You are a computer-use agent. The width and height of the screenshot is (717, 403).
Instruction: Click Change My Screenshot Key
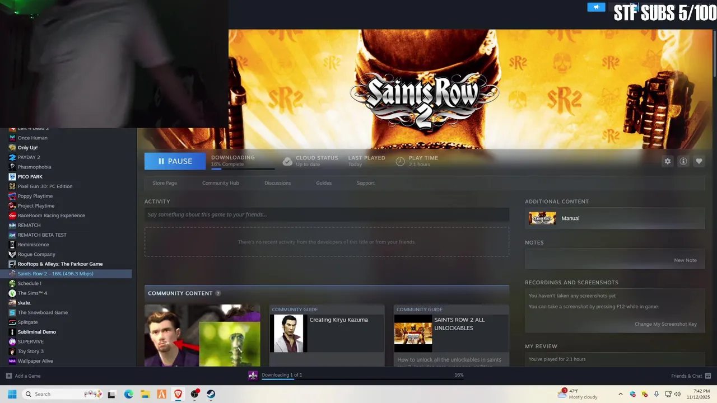pyautogui.click(x=665, y=324)
